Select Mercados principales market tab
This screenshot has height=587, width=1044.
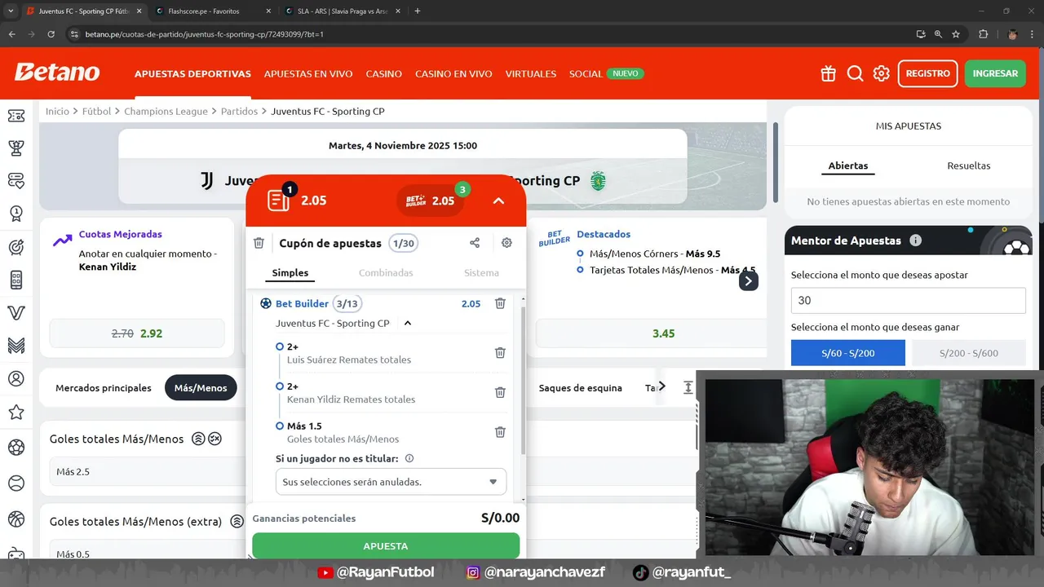104,388
